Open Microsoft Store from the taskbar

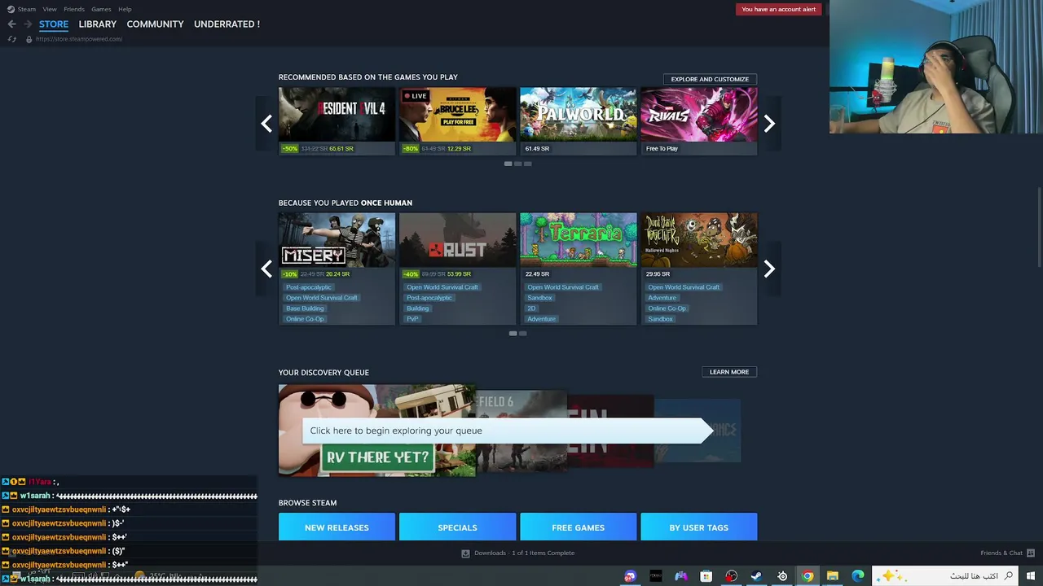(706, 576)
